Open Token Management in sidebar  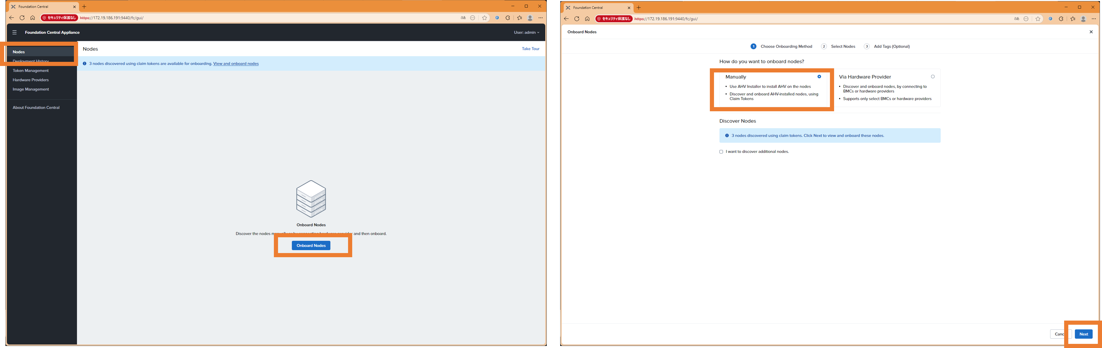31,70
